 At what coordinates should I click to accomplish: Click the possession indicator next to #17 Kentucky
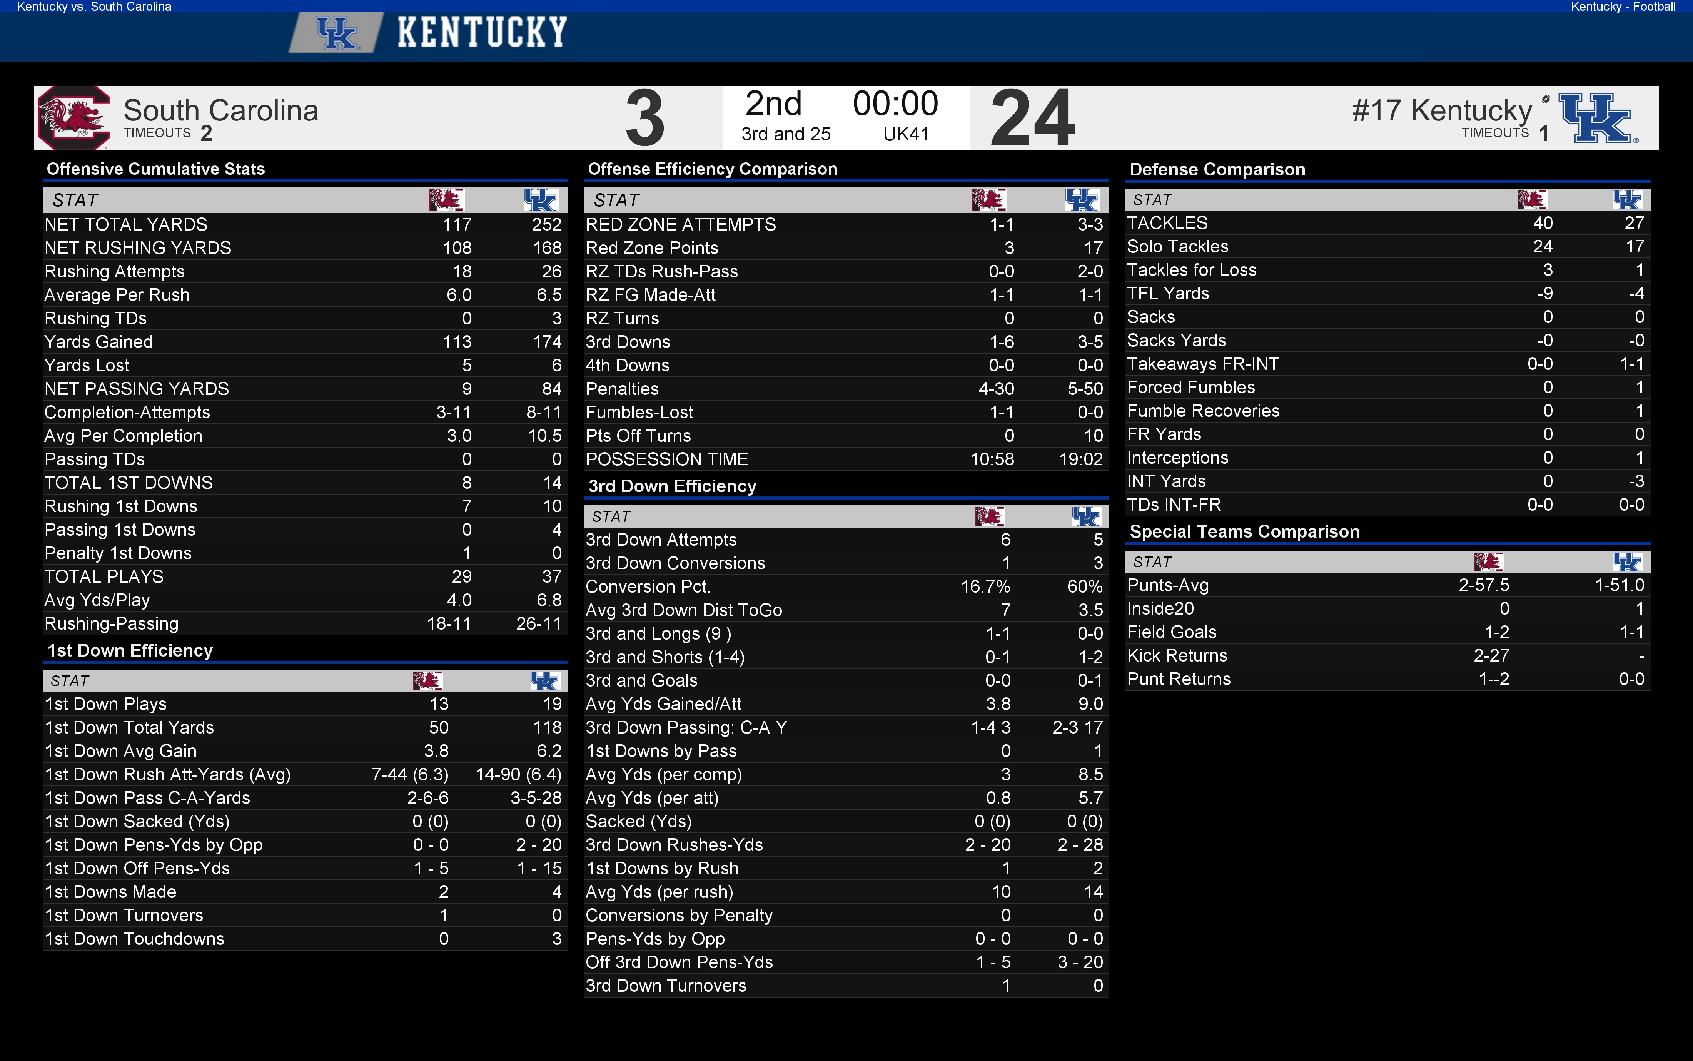[x=1546, y=100]
